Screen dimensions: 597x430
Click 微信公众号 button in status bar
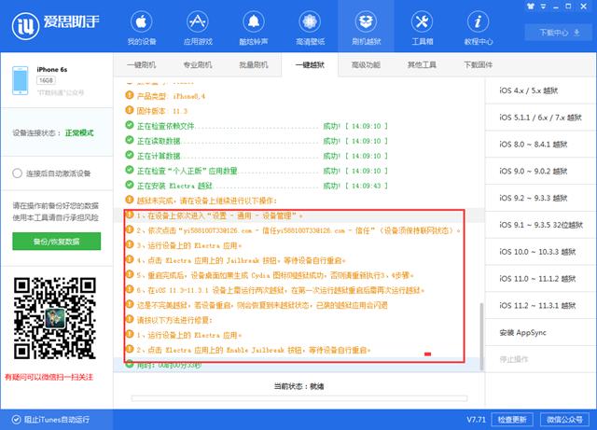coord(564,420)
